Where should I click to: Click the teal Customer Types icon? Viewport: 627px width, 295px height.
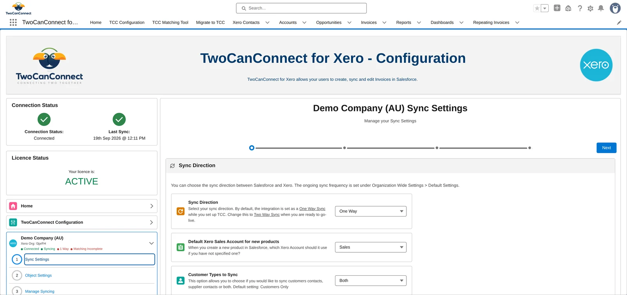point(181,280)
